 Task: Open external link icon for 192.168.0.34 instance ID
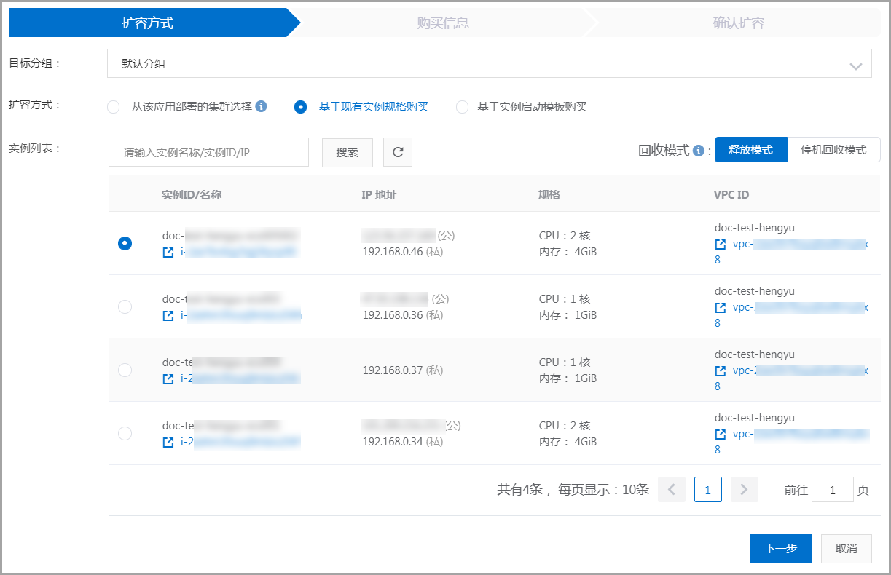click(x=168, y=443)
